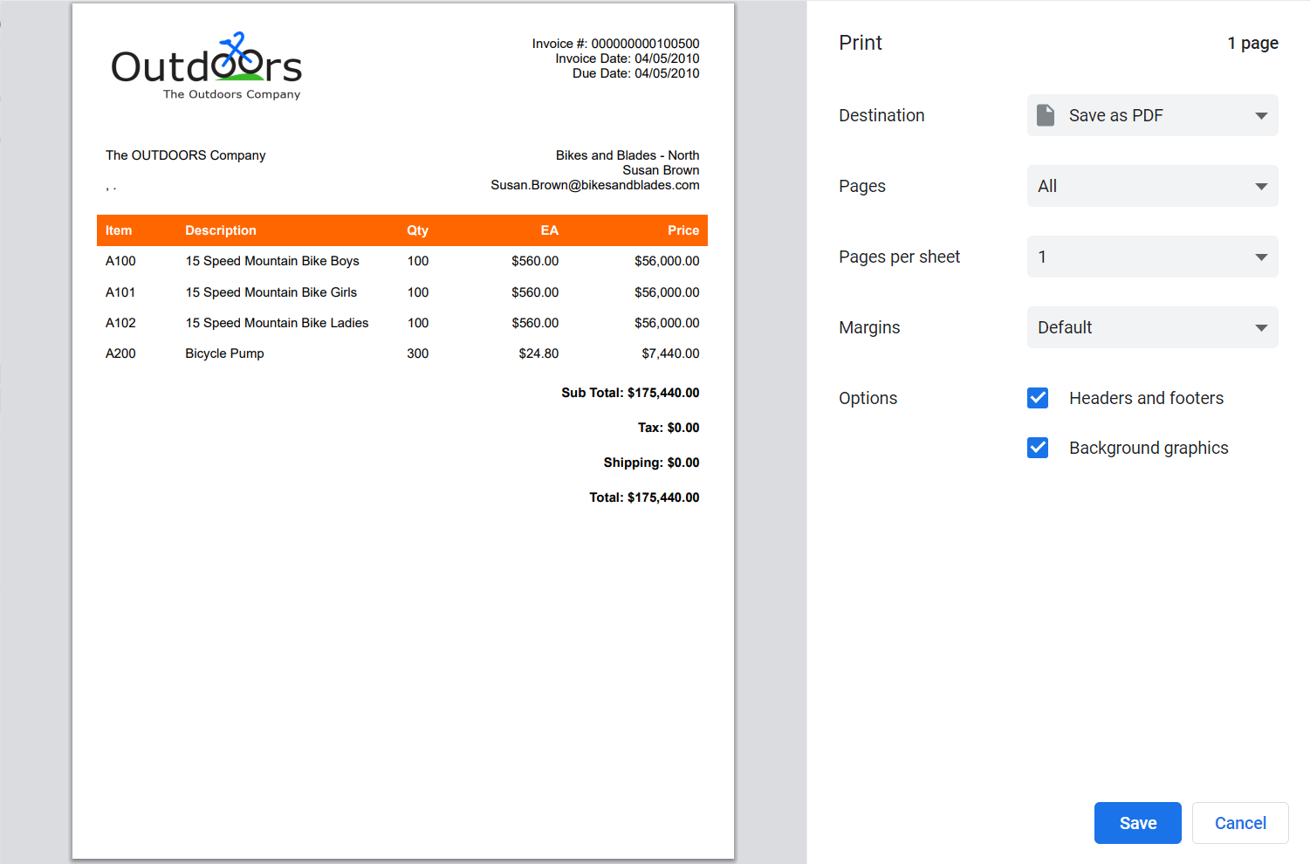This screenshot has width=1310, height=864.
Task: Click the Description column header
Action: coord(221,230)
